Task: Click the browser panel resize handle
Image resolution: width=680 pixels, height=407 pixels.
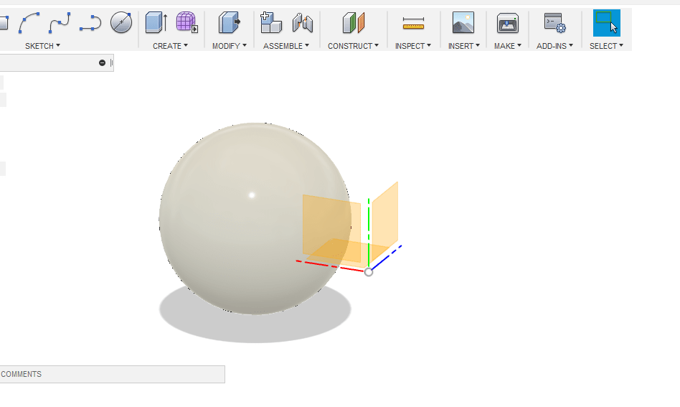Action: click(x=111, y=63)
